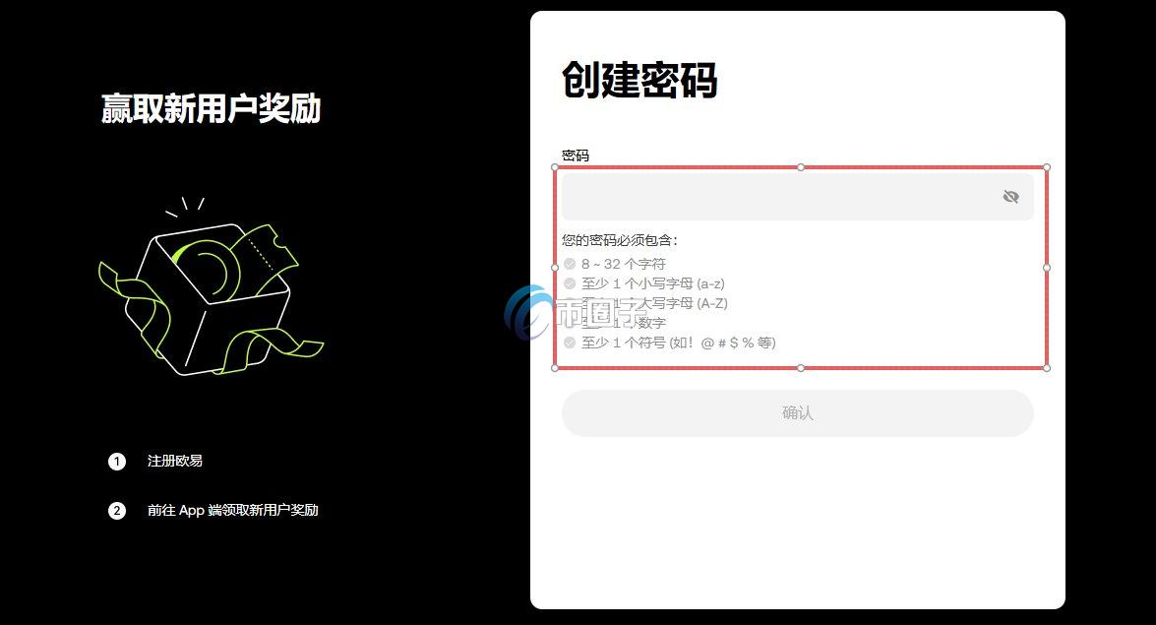
Task: Click the check circle beside the lowercase letter rule
Action: (x=571, y=282)
